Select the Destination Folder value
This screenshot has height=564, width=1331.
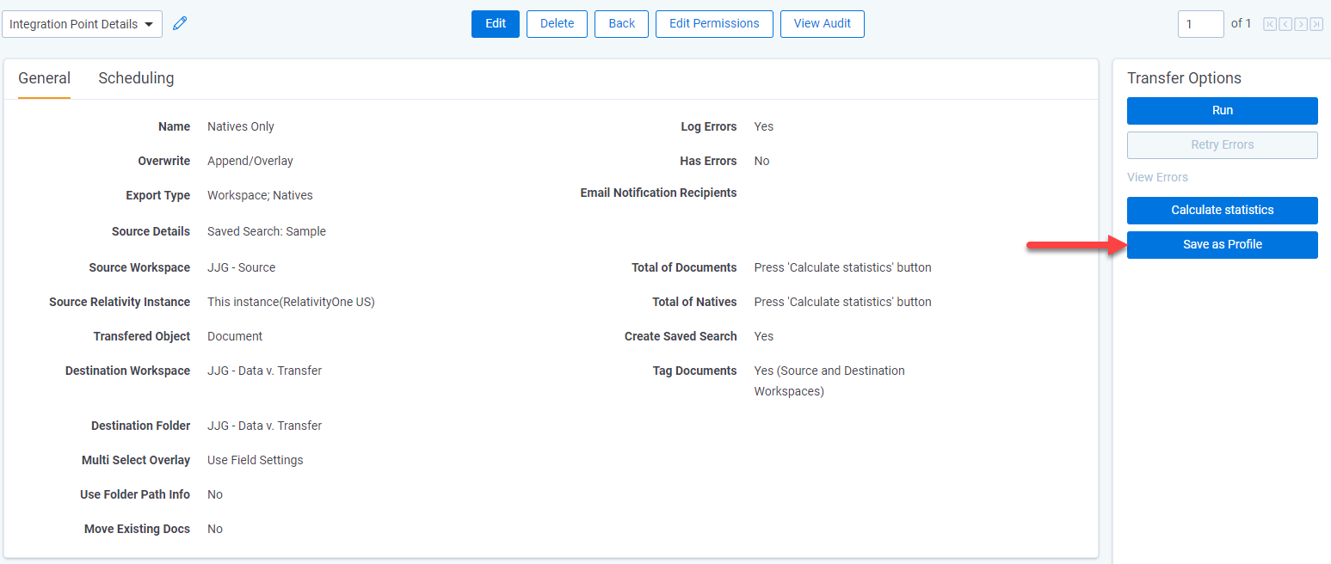(x=265, y=426)
